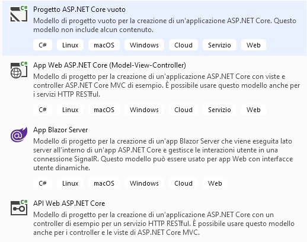Click macOS tag under the MVC template

(104, 110)
